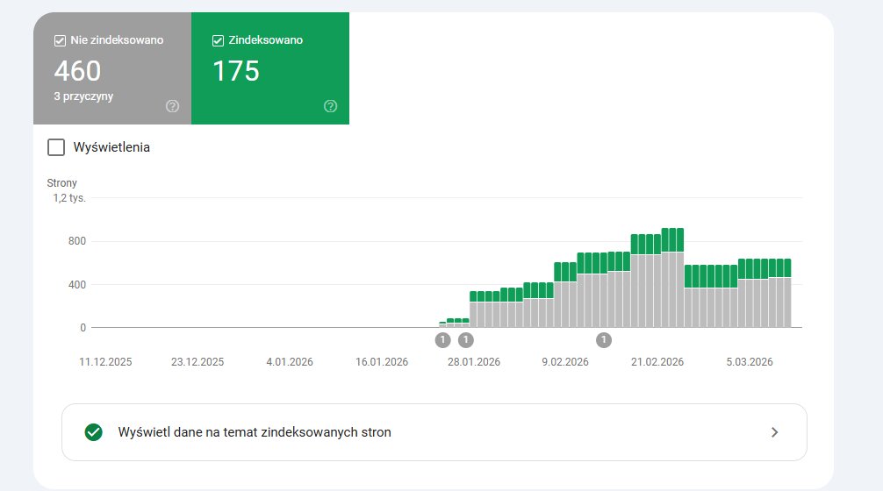Uncheck the Nie zindeksowano checkbox
The width and height of the screenshot is (883, 491).
pos(61,40)
